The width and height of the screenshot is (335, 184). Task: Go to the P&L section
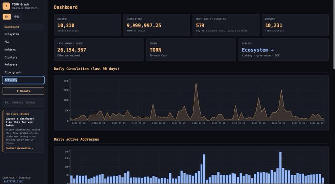23,42
